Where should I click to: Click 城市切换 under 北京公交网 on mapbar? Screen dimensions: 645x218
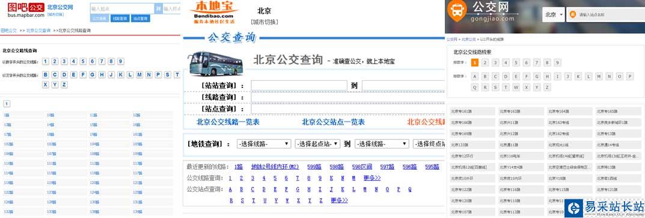point(55,14)
